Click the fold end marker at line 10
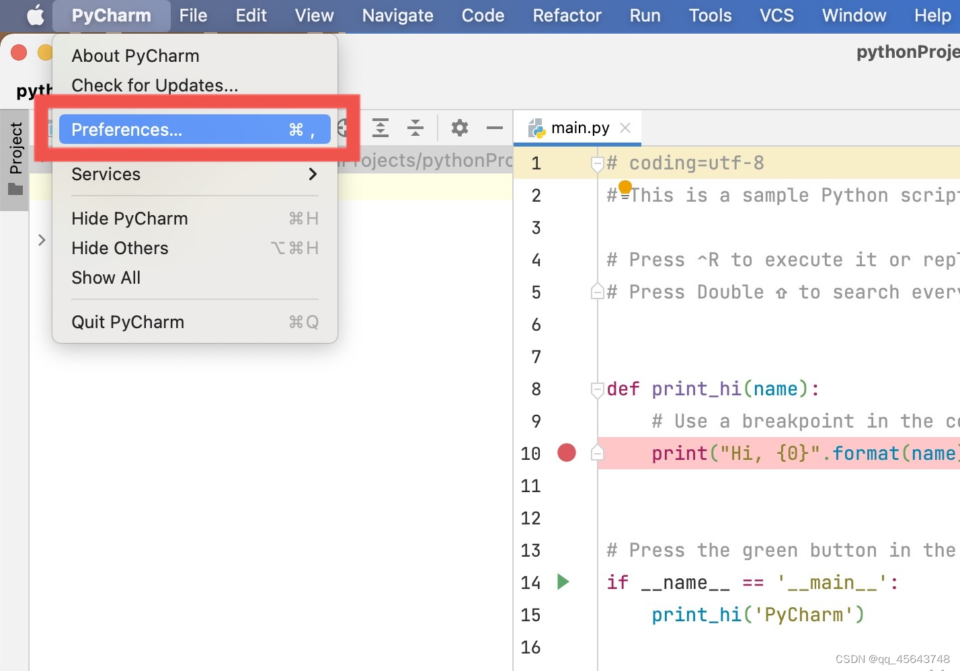 coord(597,453)
